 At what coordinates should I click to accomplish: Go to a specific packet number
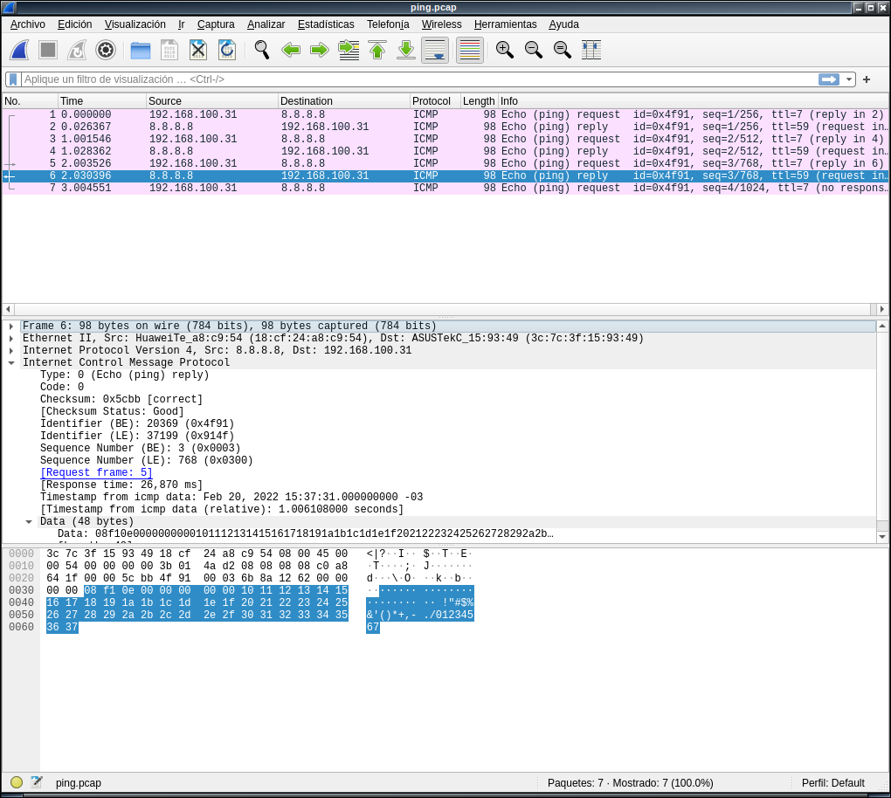point(349,50)
